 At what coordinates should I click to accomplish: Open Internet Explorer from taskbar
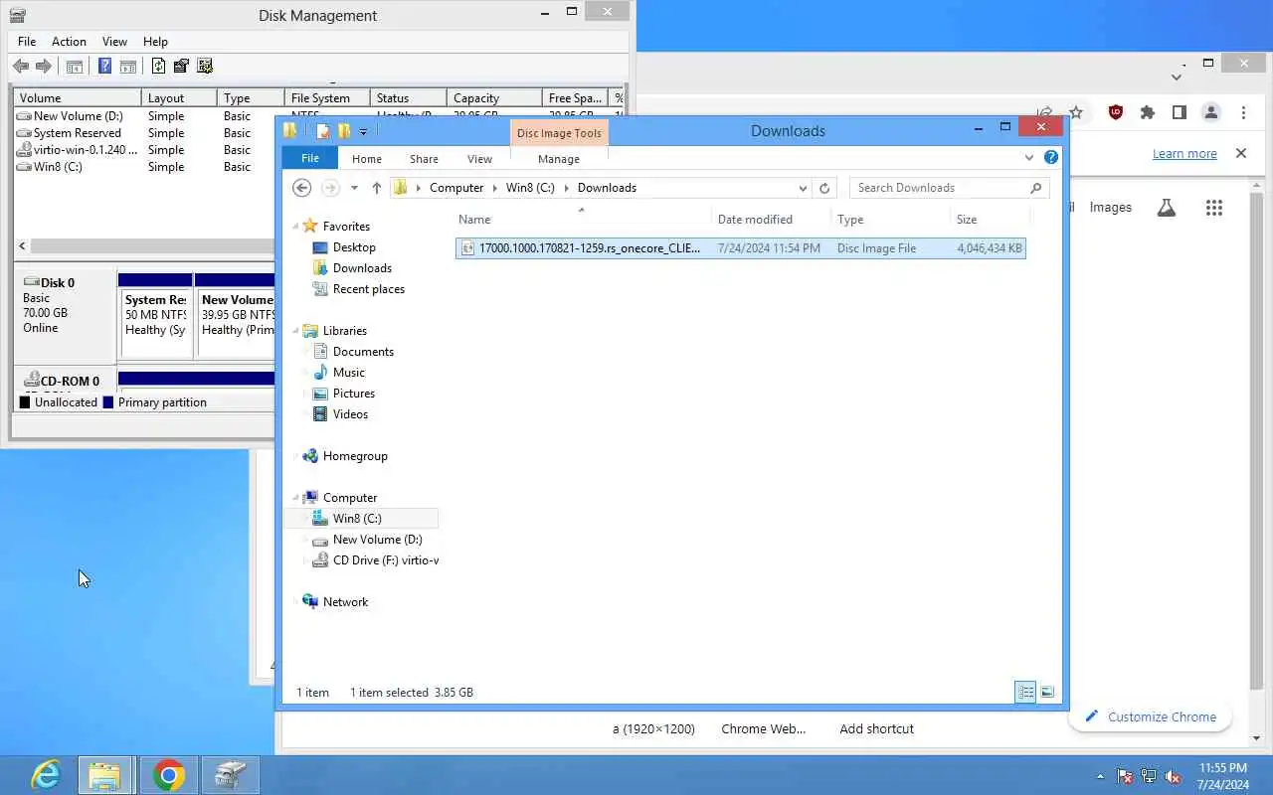coord(46,775)
